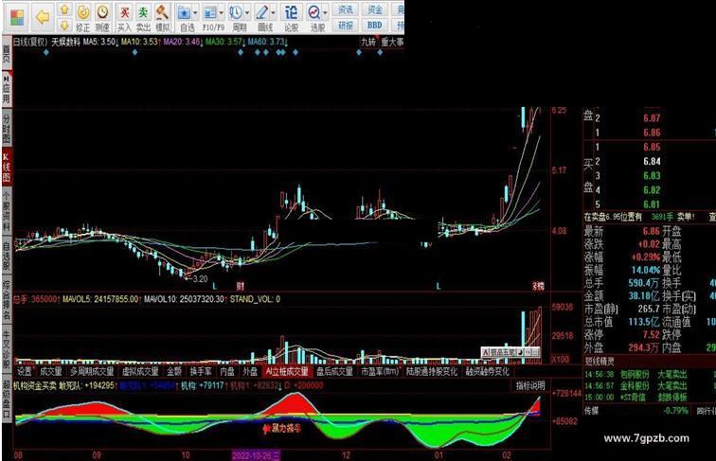716x461 pixels.
Task: Click the MA5: 3.50 indicator text
Action: click(x=101, y=42)
